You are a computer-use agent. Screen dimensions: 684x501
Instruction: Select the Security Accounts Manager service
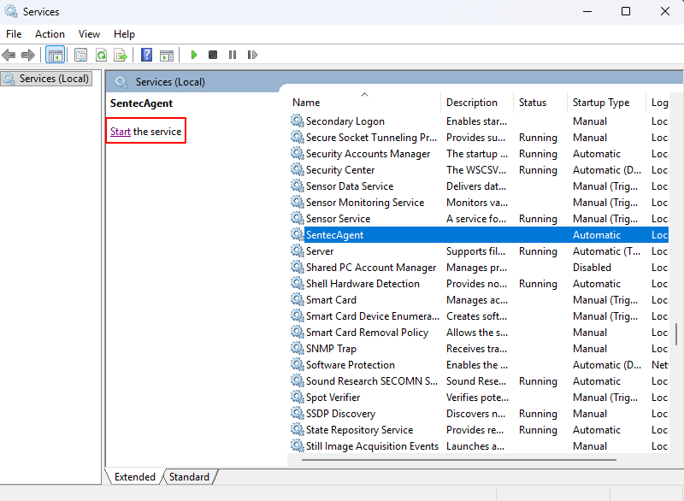480,154
